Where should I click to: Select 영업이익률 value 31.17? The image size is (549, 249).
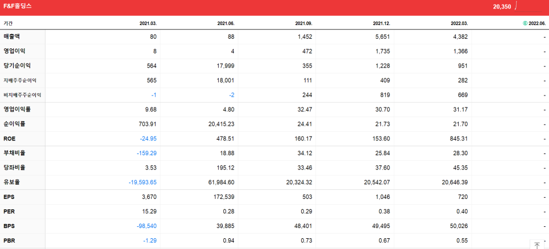click(x=460, y=110)
